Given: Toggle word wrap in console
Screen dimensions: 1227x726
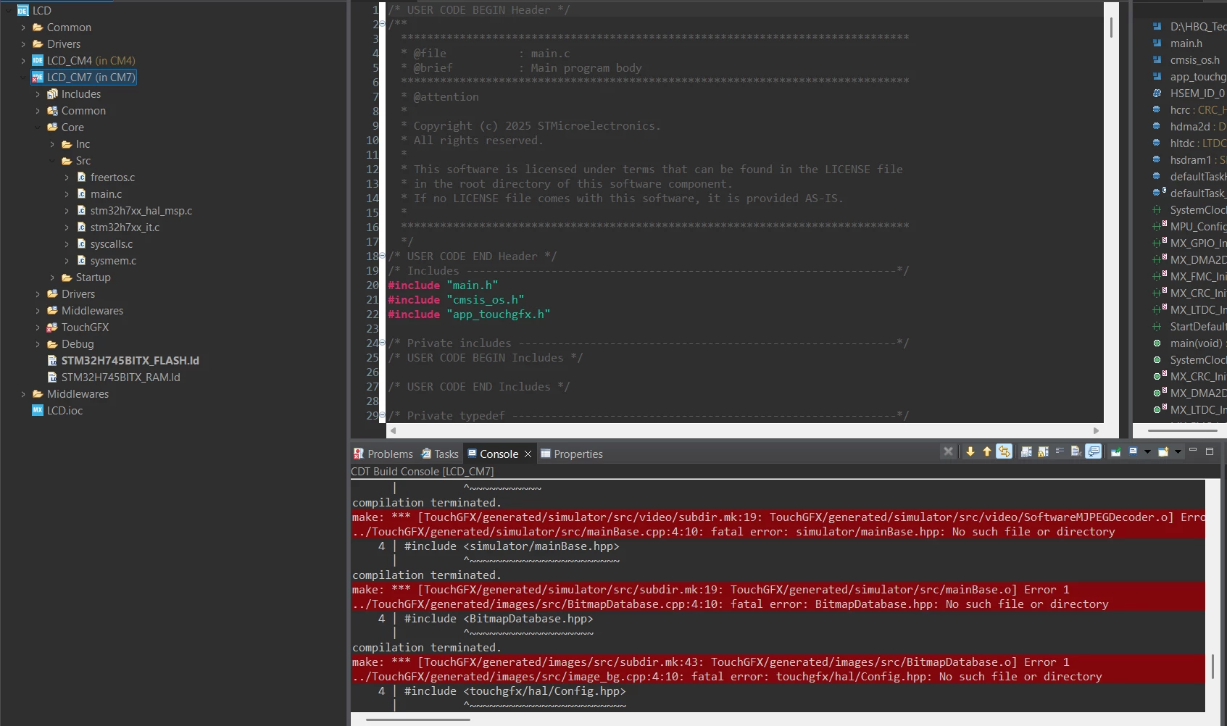Looking at the screenshot, I should coord(1060,451).
